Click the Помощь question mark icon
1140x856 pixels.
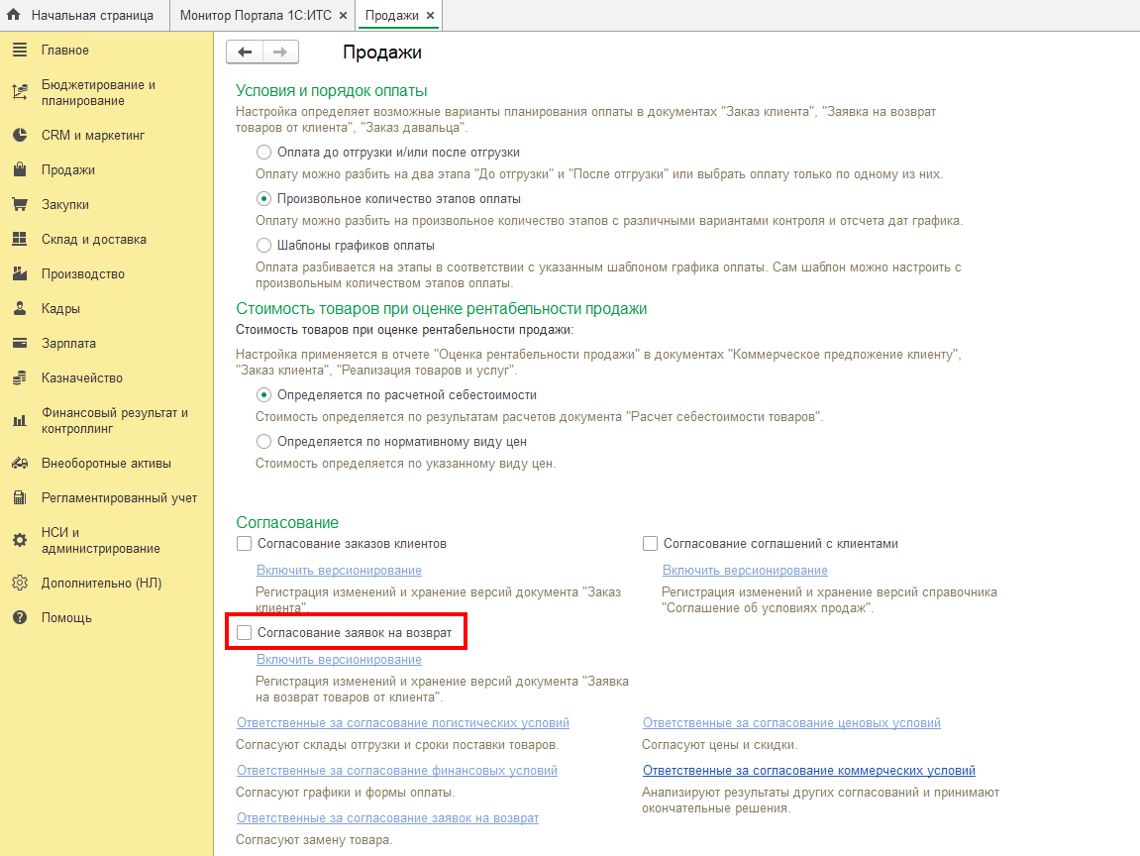20,617
